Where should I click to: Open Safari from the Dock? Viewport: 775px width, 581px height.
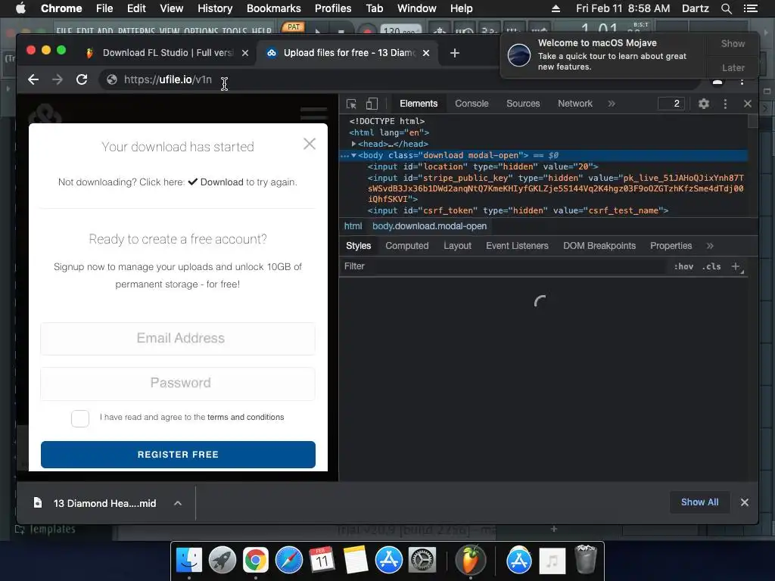(x=288, y=560)
